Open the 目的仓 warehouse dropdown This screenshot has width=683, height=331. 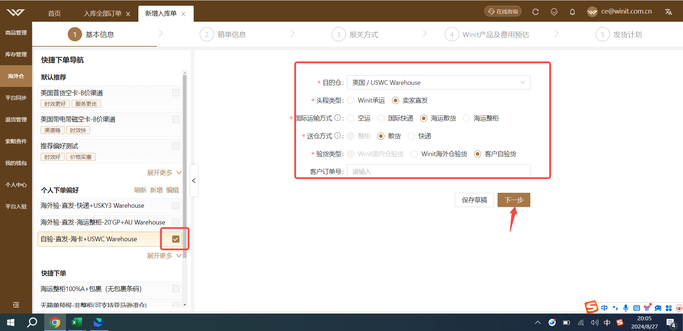click(438, 82)
